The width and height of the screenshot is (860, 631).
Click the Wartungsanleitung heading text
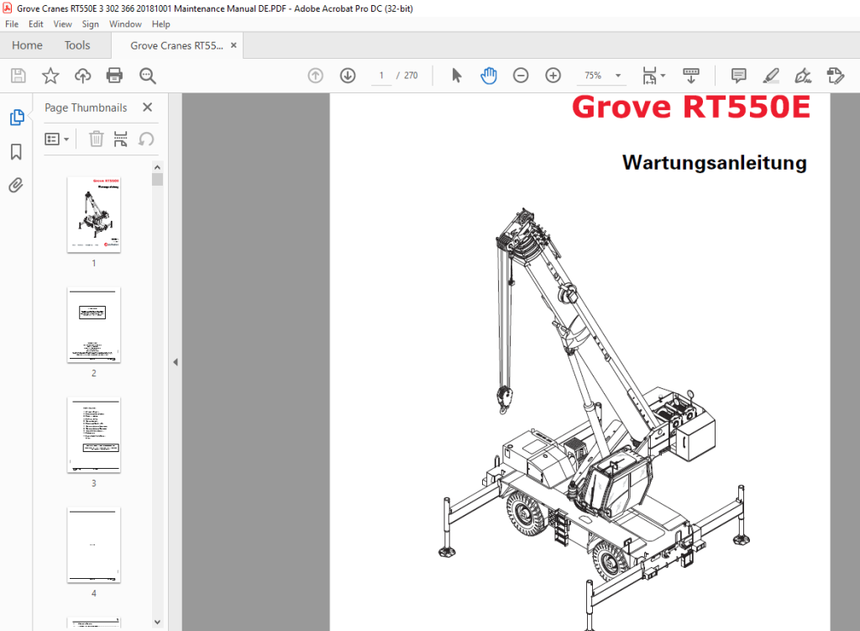coord(714,162)
